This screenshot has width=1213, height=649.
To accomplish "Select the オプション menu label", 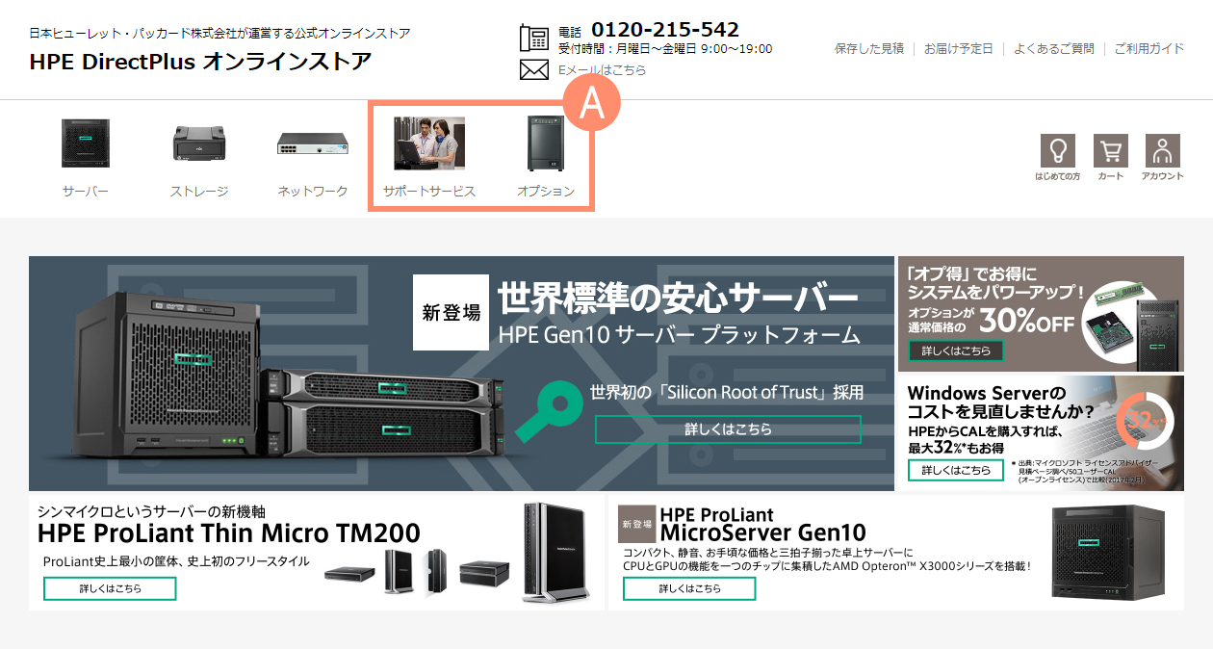I will (546, 192).
